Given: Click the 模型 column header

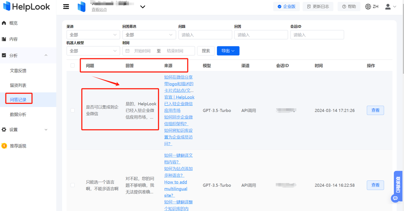Looking at the screenshot, I should (207, 66).
